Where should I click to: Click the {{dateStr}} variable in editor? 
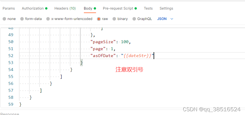137,56
